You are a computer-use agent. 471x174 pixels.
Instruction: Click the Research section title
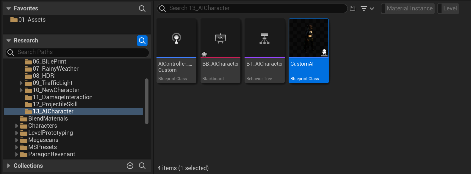click(26, 41)
